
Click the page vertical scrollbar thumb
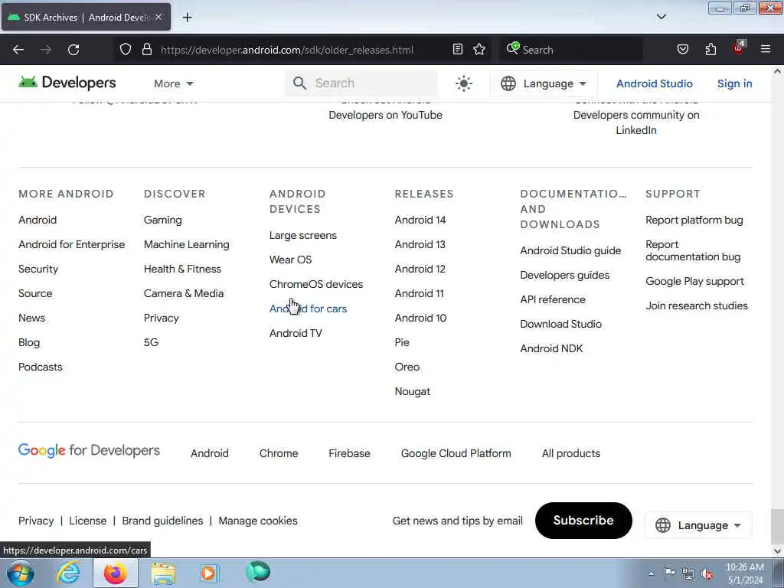[x=777, y=525]
